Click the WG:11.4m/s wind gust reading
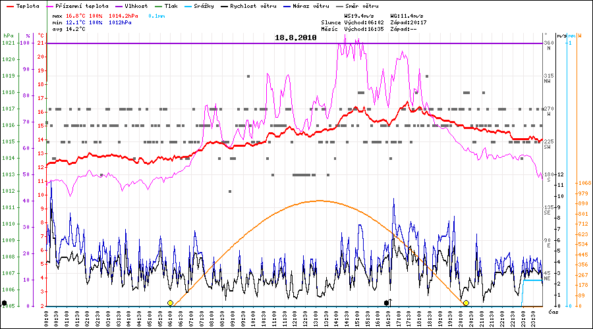593x329 pixels. click(407, 16)
